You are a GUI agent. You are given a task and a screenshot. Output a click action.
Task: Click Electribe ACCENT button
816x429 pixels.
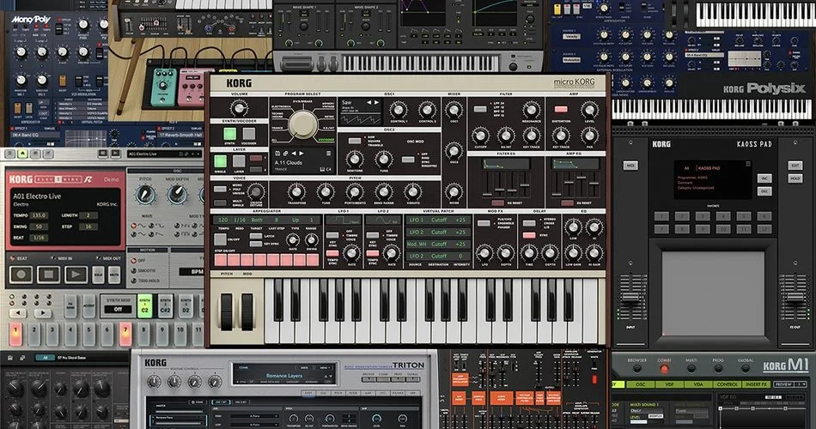(x=88, y=305)
